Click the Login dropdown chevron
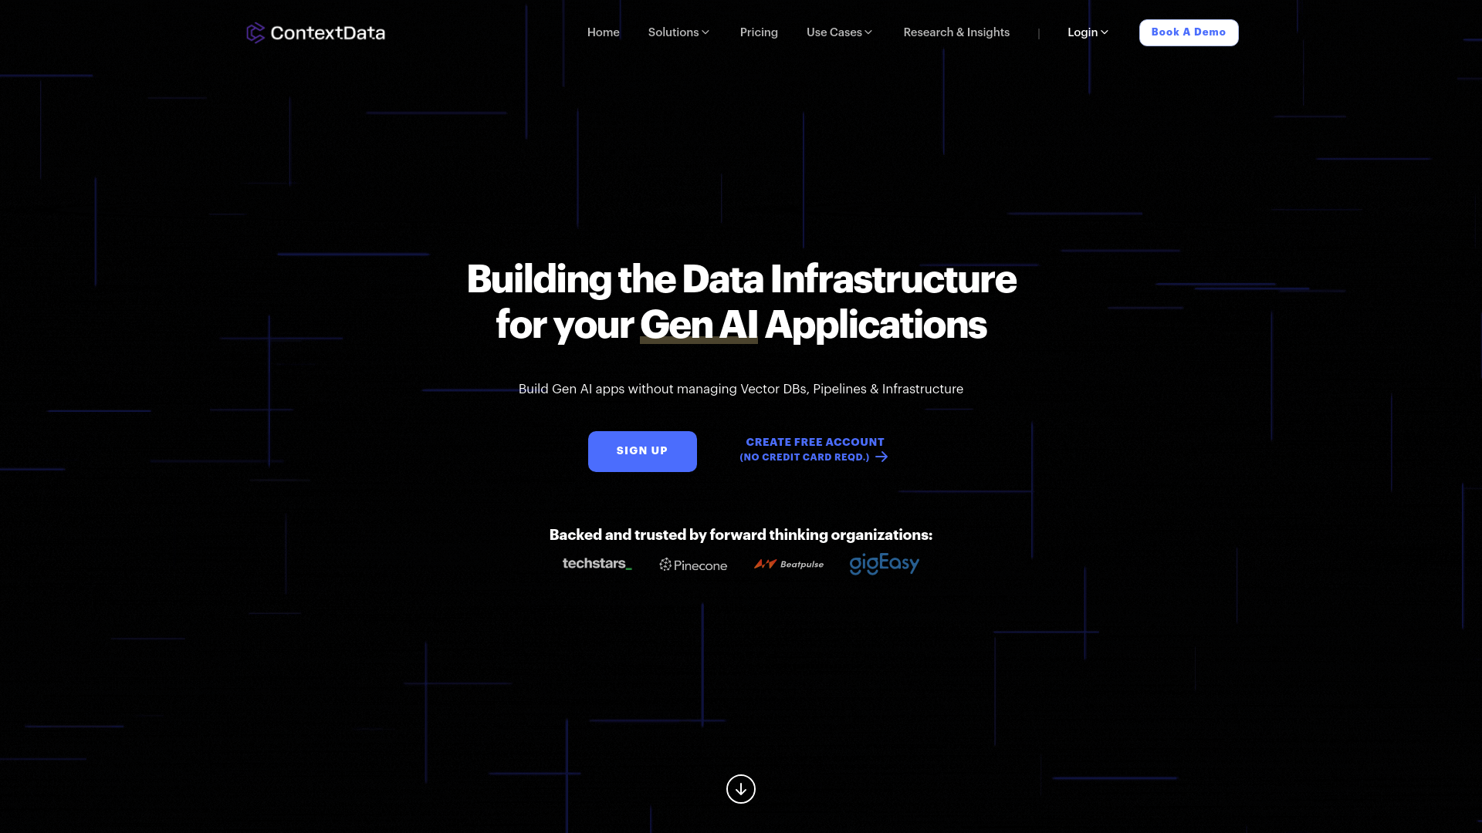This screenshot has height=833, width=1482. click(1105, 32)
